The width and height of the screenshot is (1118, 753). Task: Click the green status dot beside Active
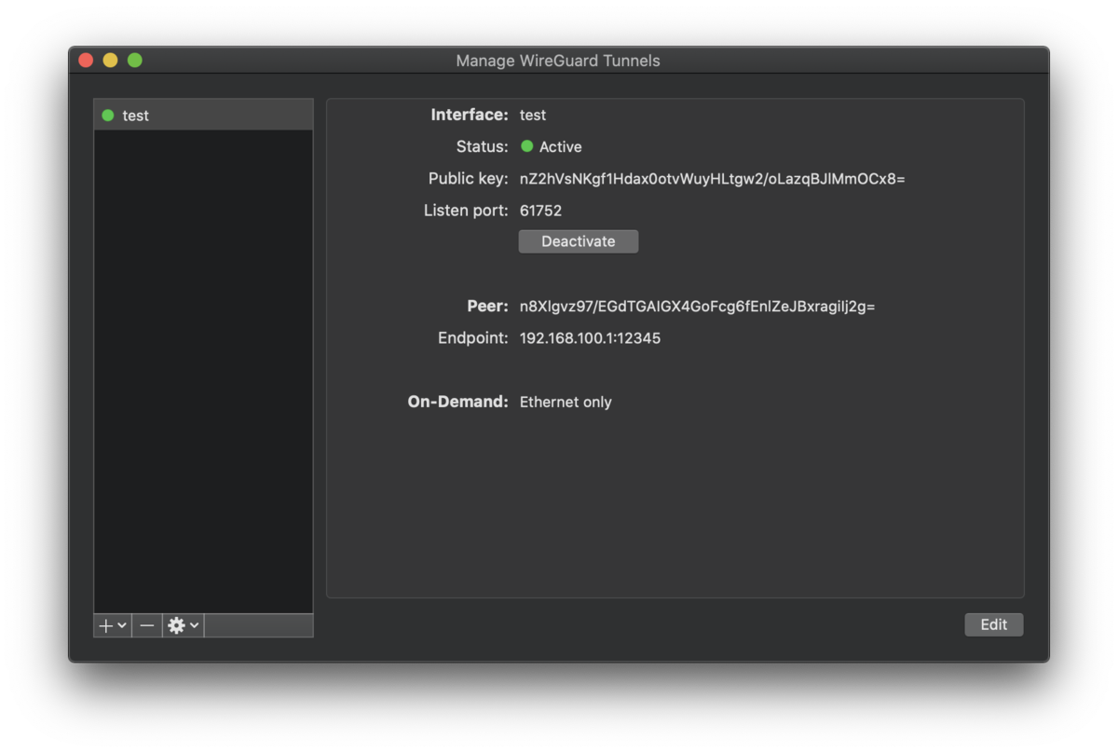pyautogui.click(x=527, y=146)
